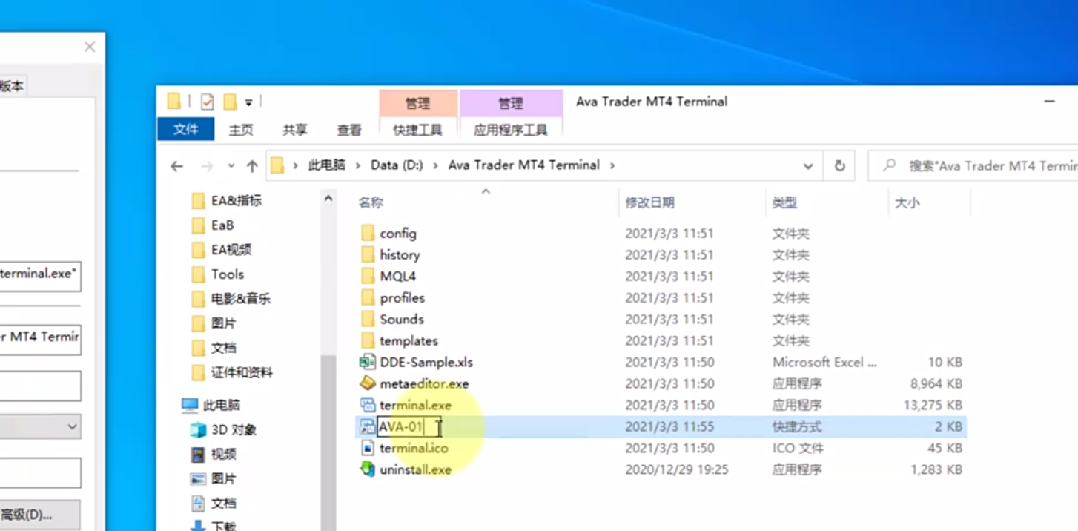
Task: Sort files by the 大小 column header
Action: click(907, 202)
